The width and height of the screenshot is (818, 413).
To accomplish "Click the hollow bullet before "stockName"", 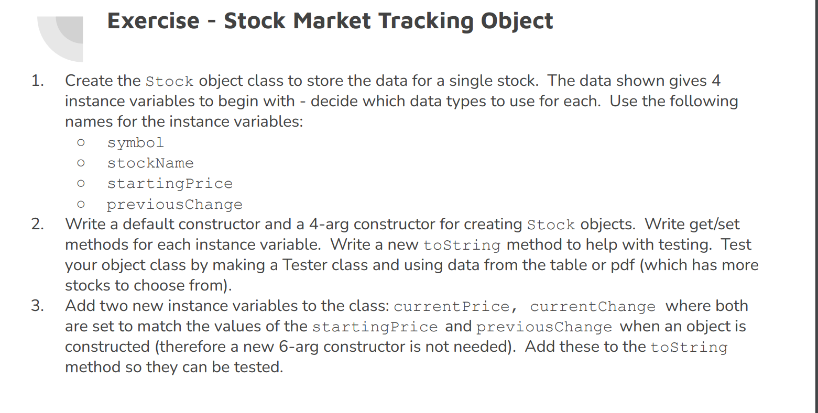I will point(81,163).
